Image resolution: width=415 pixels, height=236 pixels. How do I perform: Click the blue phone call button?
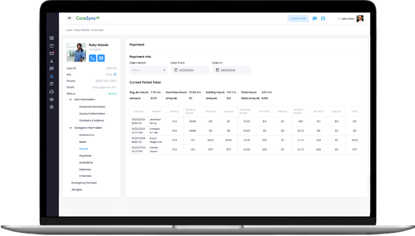[92, 58]
